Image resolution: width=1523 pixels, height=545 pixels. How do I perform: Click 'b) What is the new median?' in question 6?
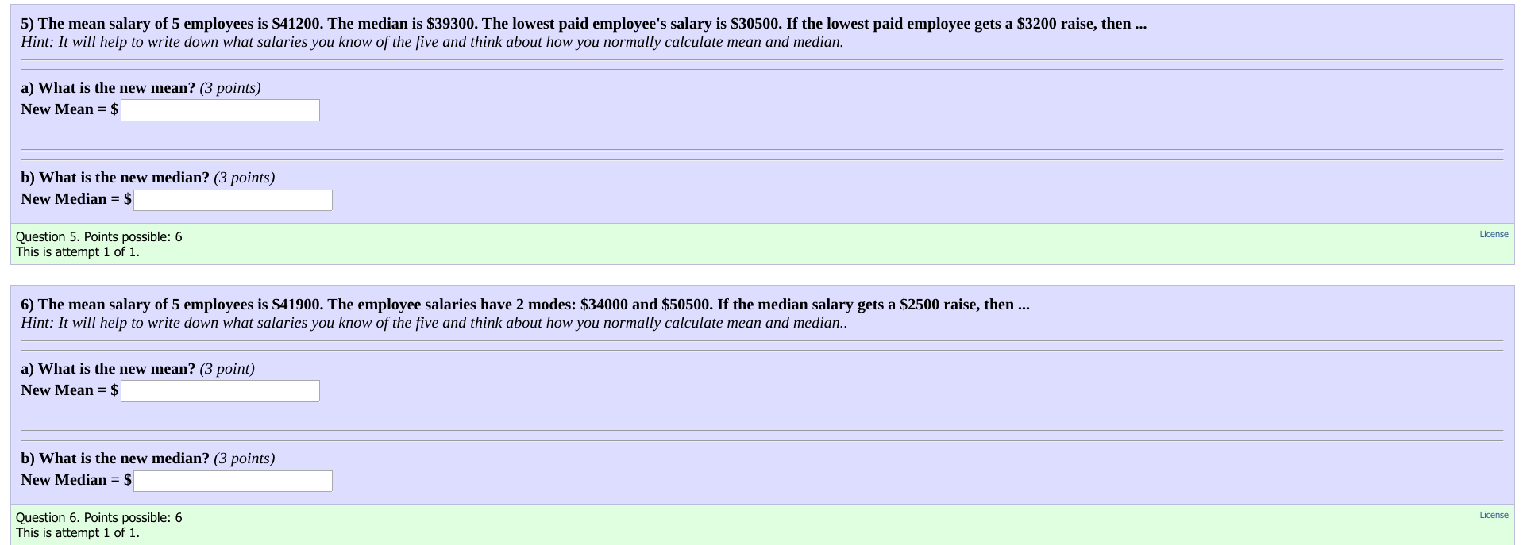pyautogui.click(x=115, y=459)
